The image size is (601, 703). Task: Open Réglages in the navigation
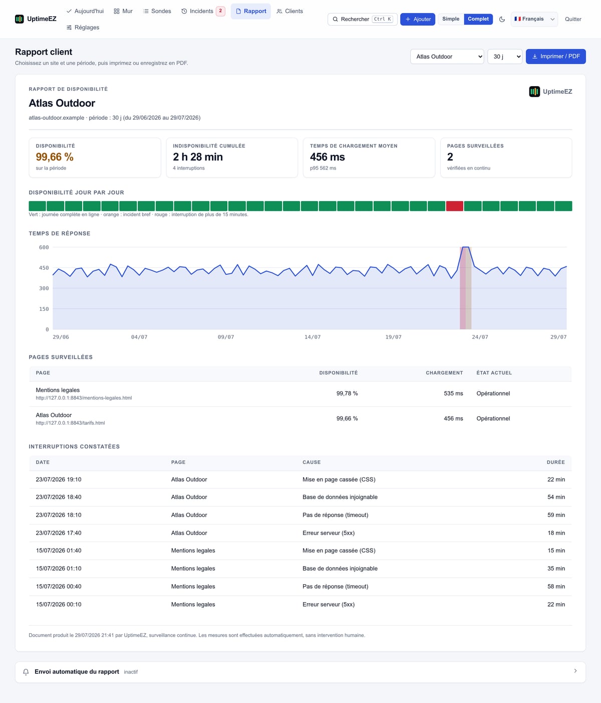(83, 28)
